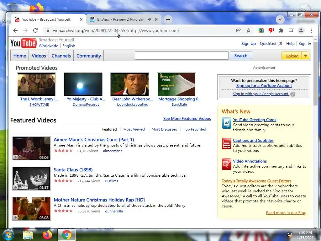Screen dimensions: 321x241
Task: Close the YouTube tab
Action: tap(81, 19)
